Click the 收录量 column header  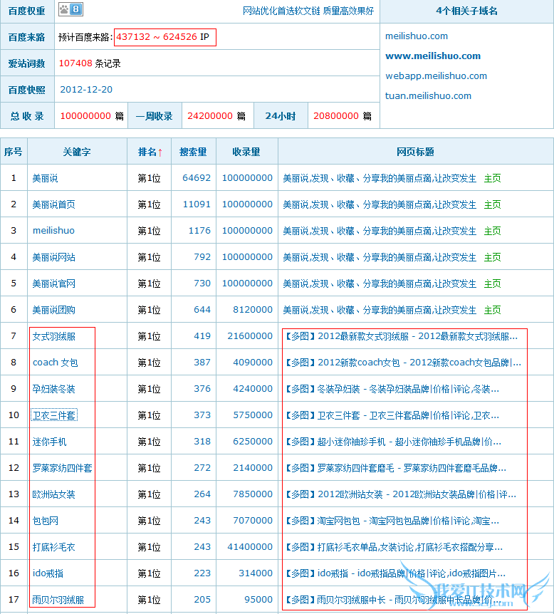pos(246,152)
